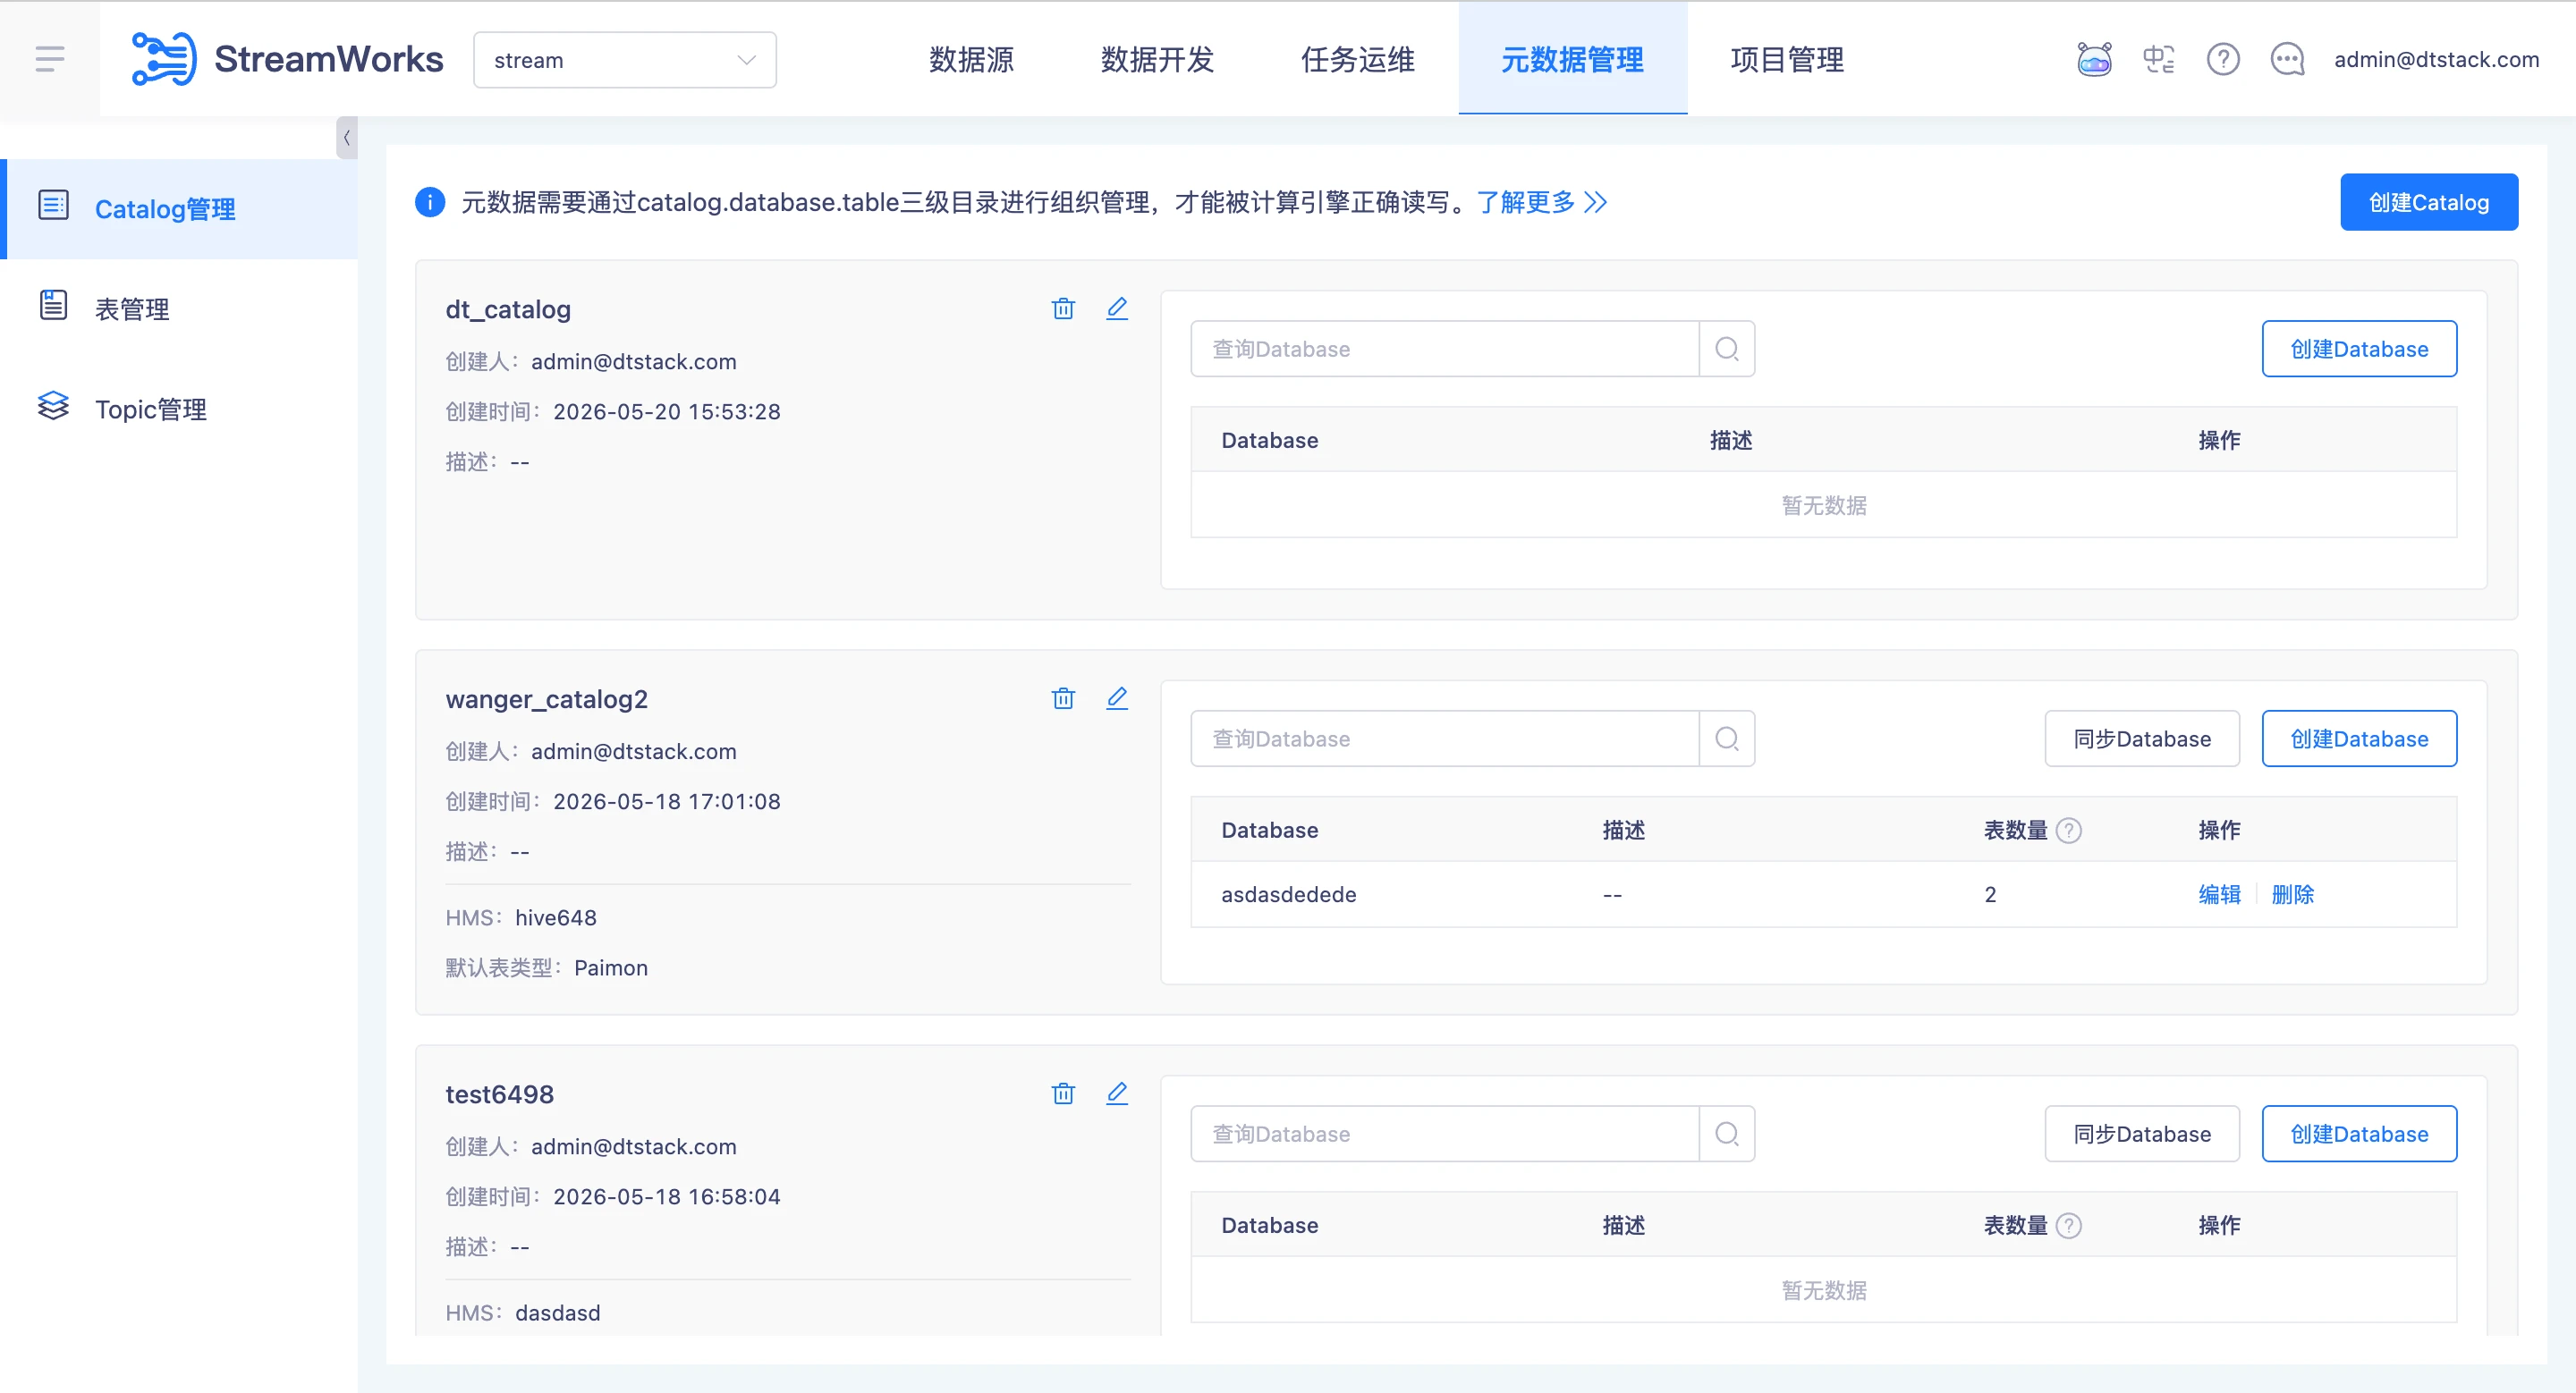Click search icon in dt_catalog database query

(x=1727, y=349)
